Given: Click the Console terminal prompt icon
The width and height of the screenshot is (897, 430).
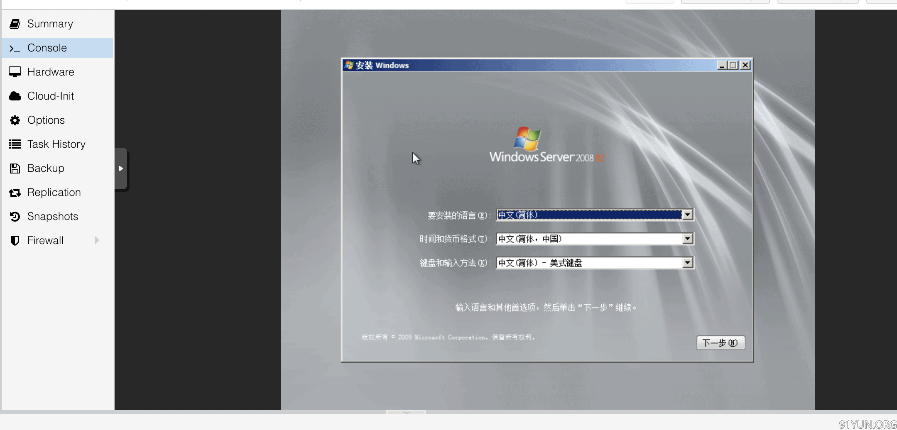Looking at the screenshot, I should (15, 49).
